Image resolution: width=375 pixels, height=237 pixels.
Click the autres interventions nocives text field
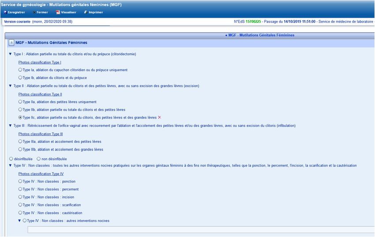pos(201,229)
